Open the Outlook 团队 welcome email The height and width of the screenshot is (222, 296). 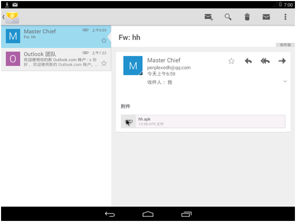[x=56, y=59]
